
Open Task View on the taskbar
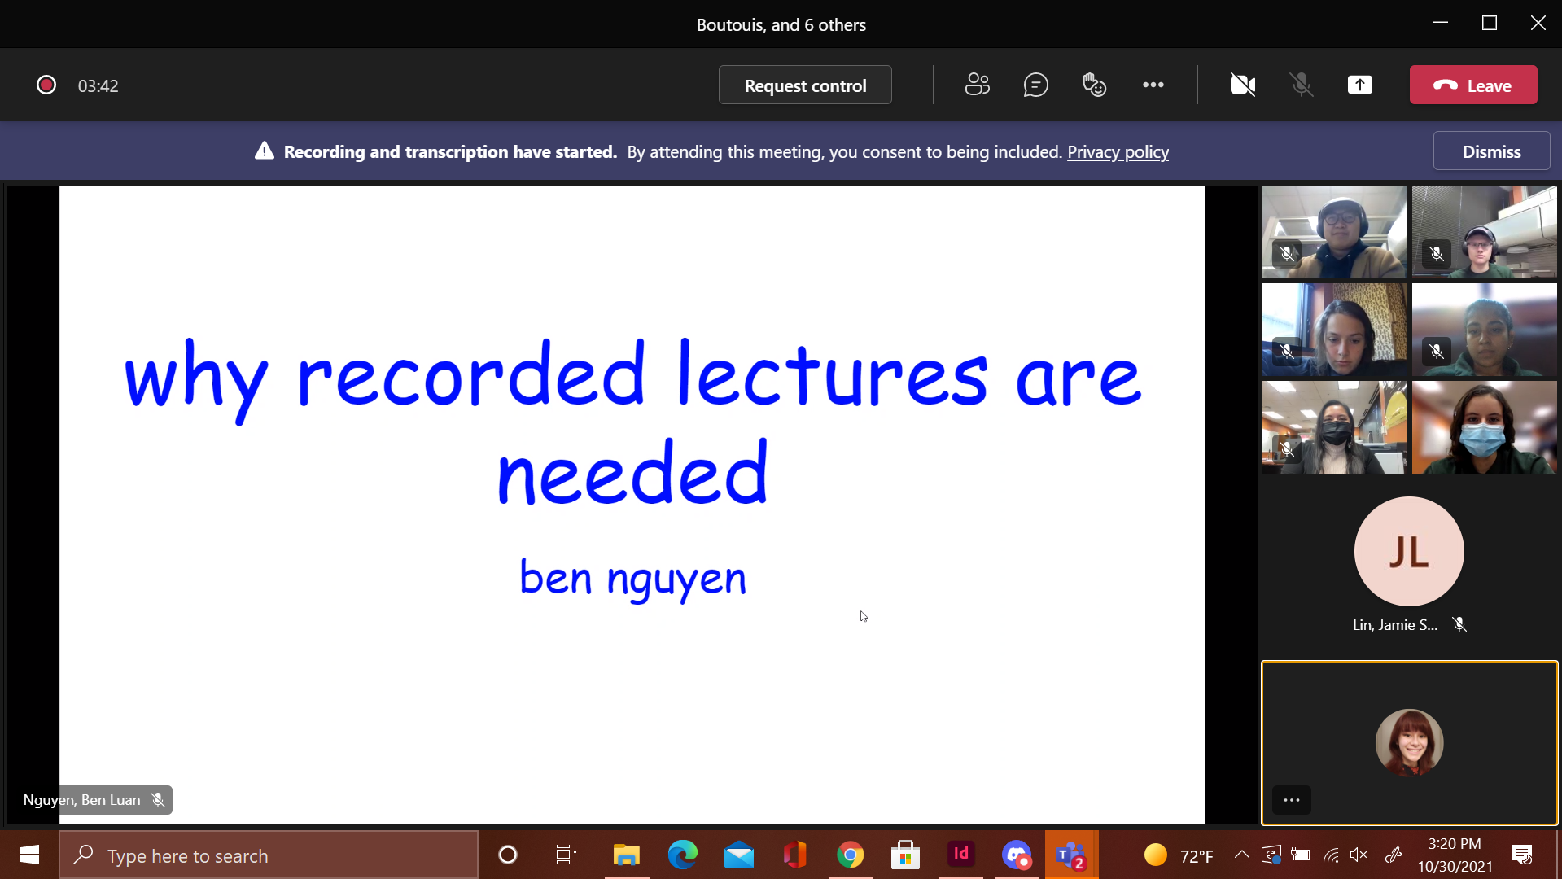[566, 855]
